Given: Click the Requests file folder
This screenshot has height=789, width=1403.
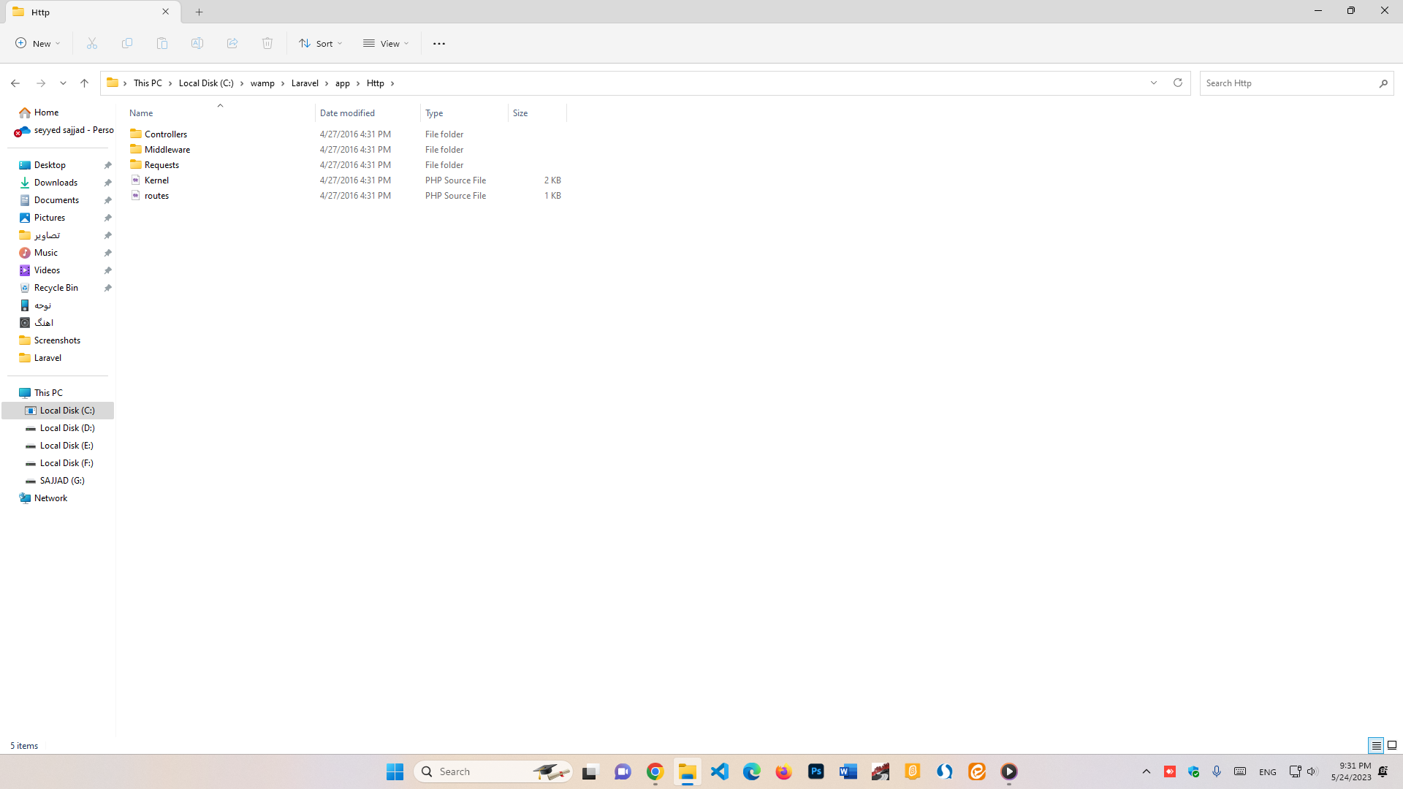Looking at the screenshot, I should (161, 164).
